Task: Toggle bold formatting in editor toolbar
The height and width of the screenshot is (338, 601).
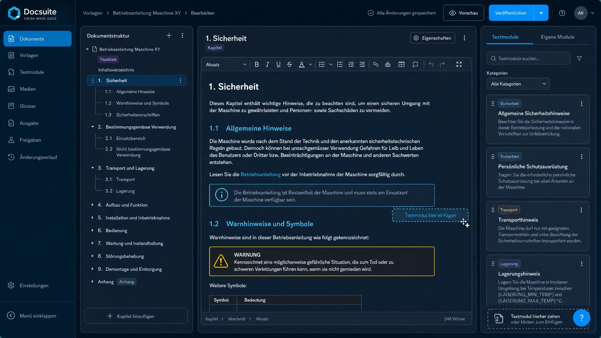Action: pyautogui.click(x=257, y=64)
